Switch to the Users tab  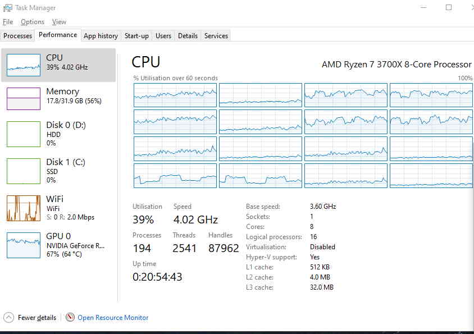click(x=163, y=36)
